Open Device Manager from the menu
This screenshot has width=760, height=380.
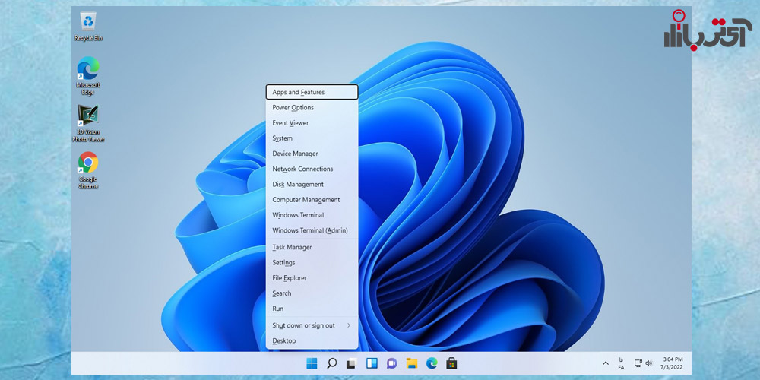[x=312, y=154]
